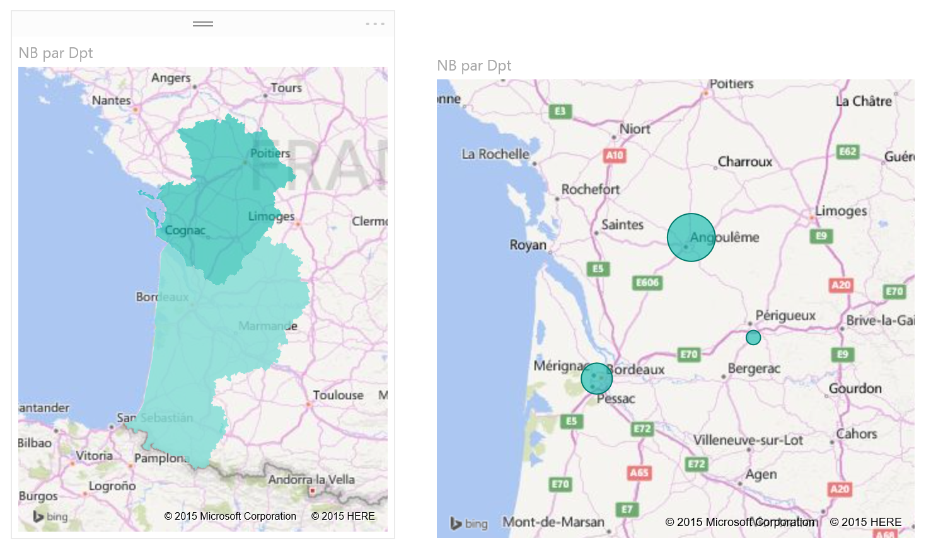Click the left map title NB par Dpt
943x560 pixels.
click(x=56, y=53)
